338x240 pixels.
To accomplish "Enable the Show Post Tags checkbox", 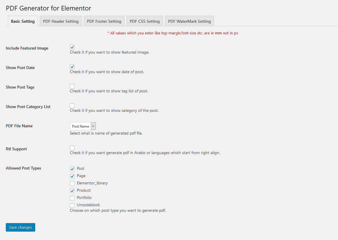I will [x=72, y=86].
